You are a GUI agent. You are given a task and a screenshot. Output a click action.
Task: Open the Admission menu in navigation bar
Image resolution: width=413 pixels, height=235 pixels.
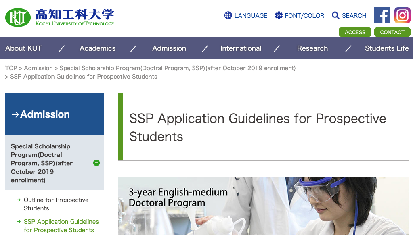[x=169, y=48]
